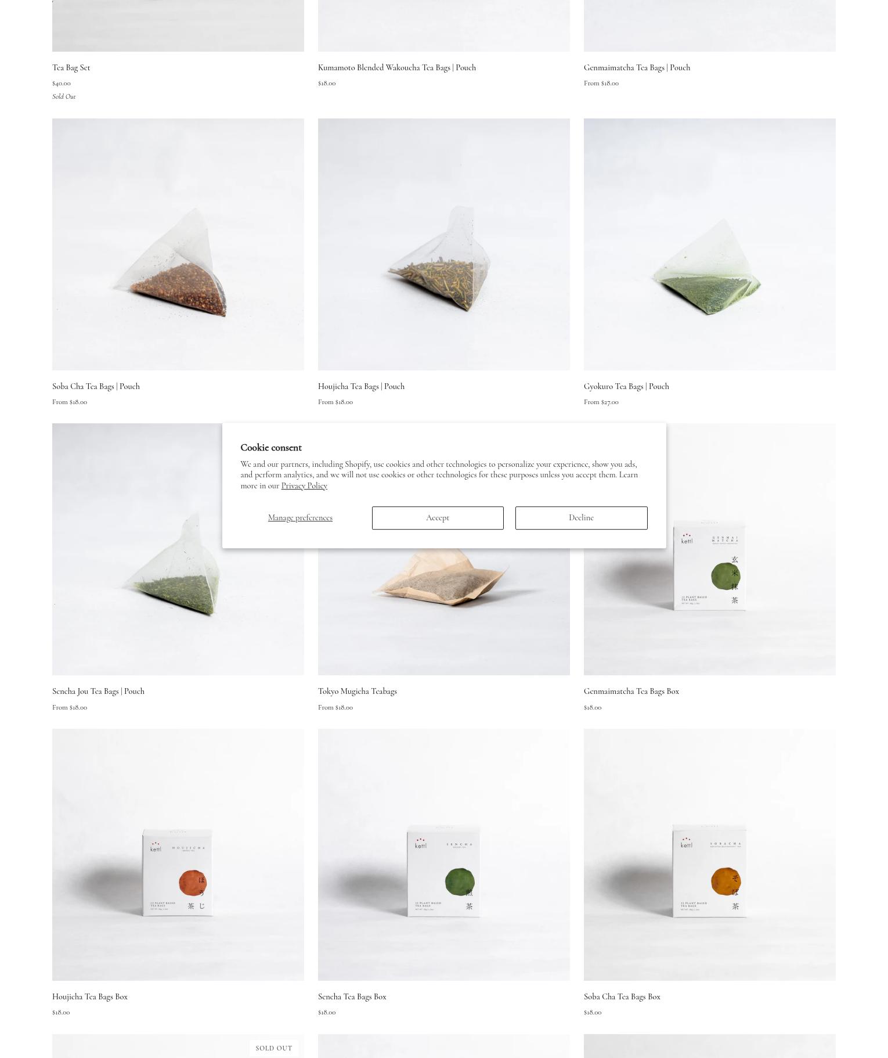Click the Tea Bag Set product title
Viewport: 888px width, 1058px height.
pyautogui.click(x=71, y=67)
